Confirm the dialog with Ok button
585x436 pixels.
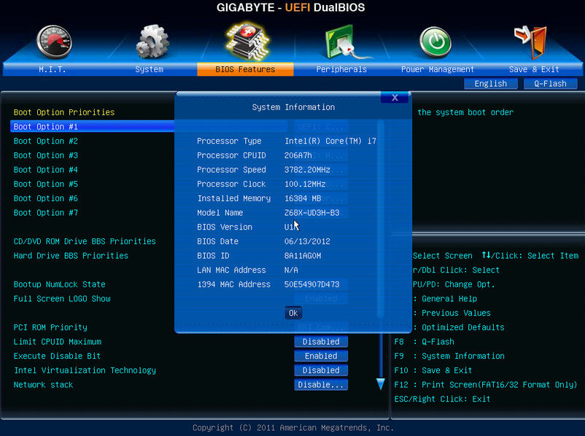point(293,313)
